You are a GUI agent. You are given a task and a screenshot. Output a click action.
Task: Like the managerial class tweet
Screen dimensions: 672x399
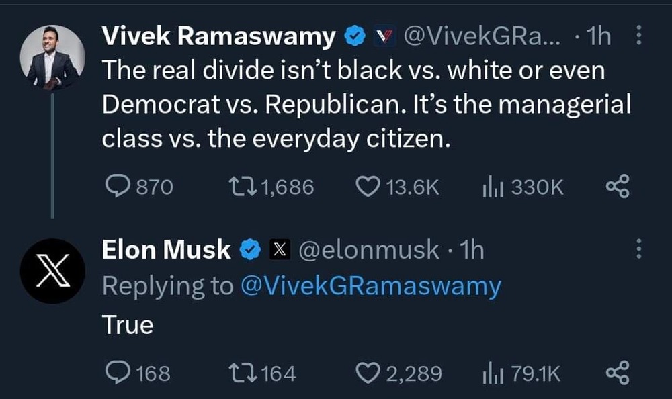[x=368, y=187]
